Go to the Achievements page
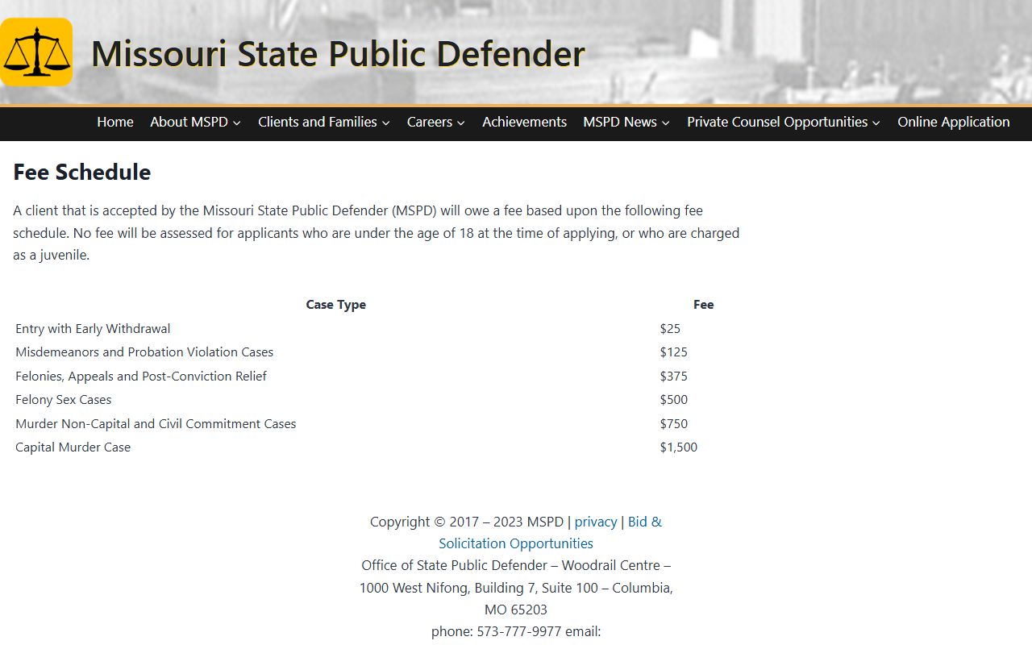 pyautogui.click(x=524, y=122)
